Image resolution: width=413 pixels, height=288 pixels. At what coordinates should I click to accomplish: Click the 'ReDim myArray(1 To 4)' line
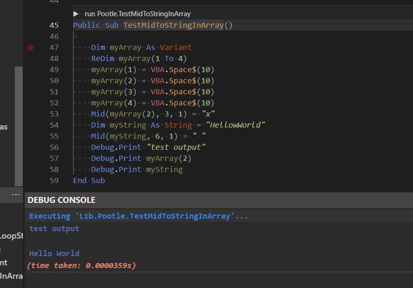[139, 59]
